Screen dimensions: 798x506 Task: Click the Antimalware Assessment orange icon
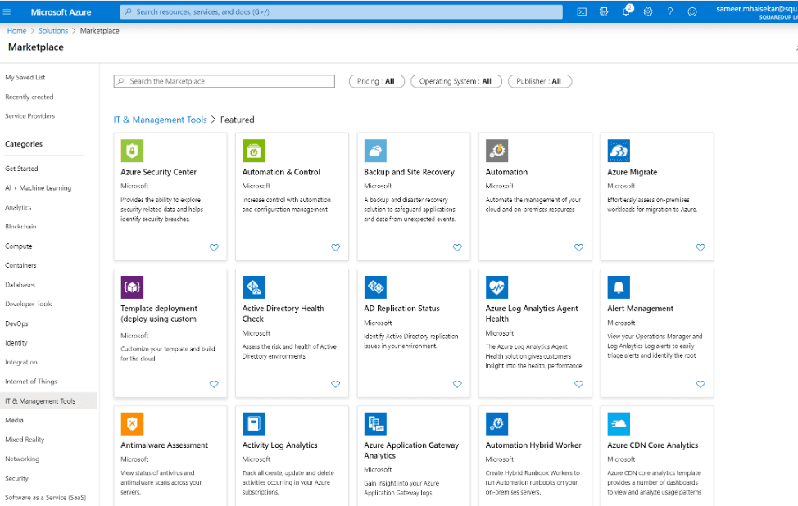(132, 424)
